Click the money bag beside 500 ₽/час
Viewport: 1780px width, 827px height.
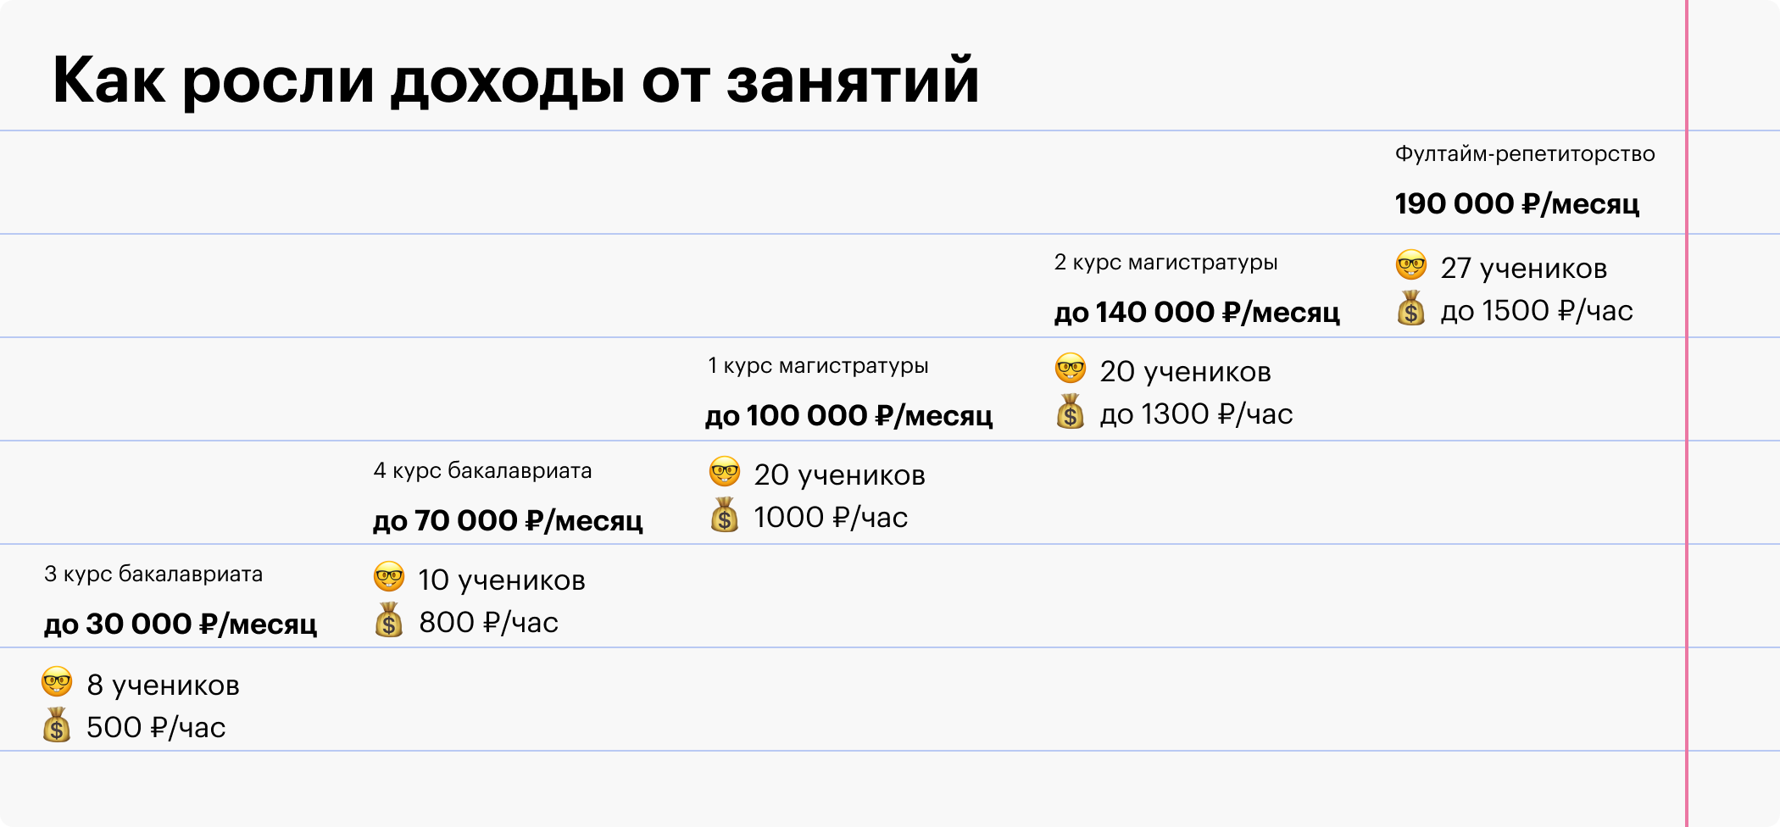57,725
